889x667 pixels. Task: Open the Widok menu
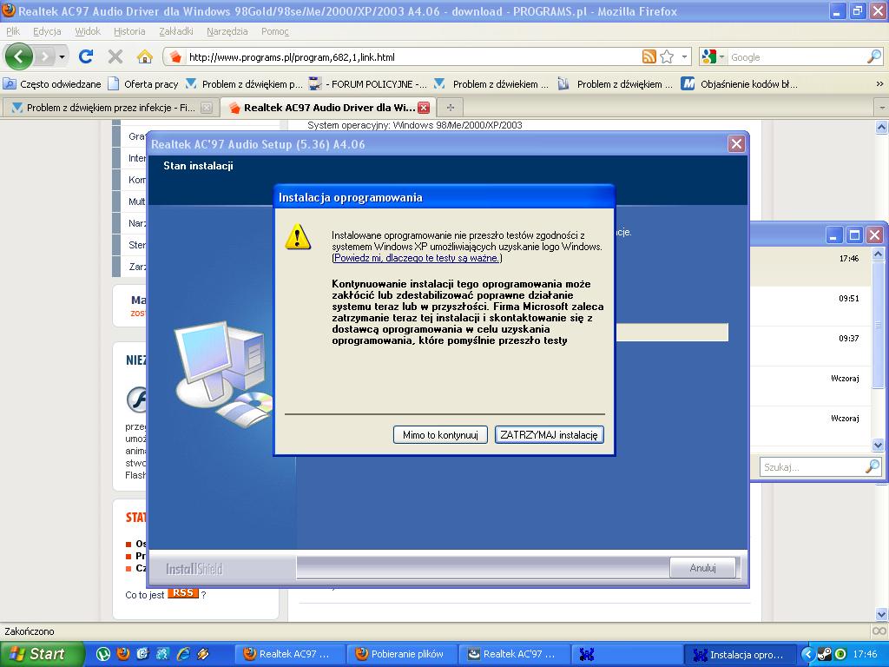[88, 31]
